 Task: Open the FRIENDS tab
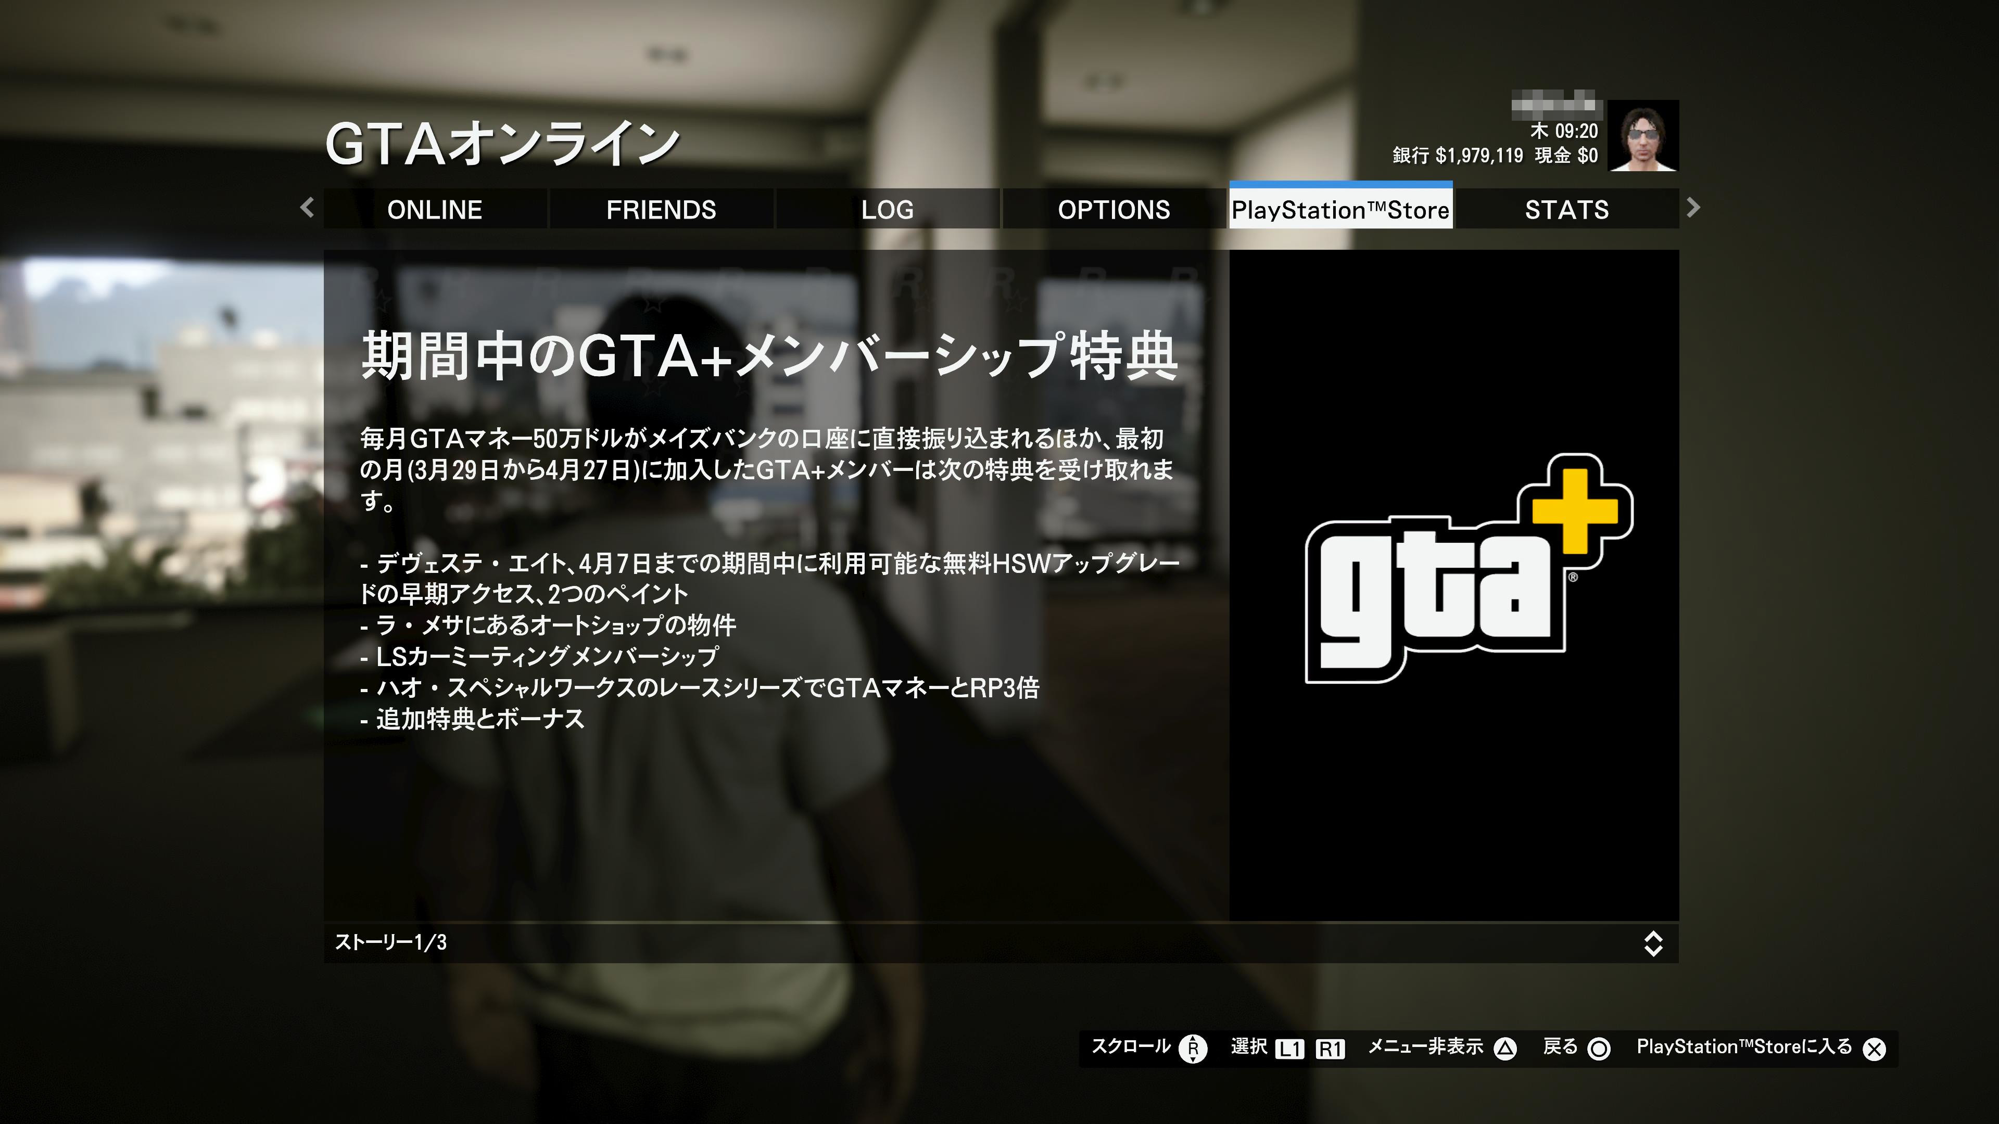(x=661, y=209)
